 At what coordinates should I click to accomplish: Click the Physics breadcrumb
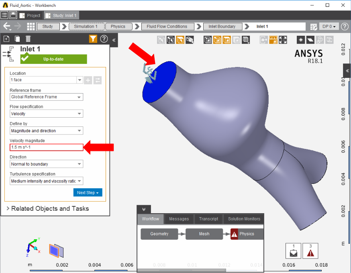tap(118, 26)
